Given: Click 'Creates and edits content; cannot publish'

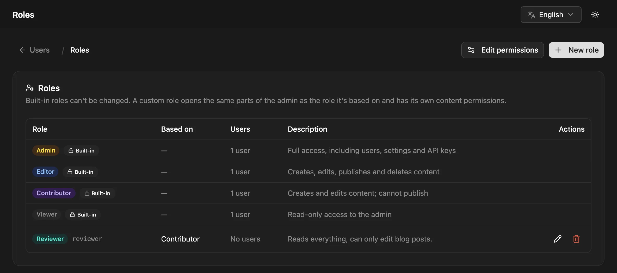Looking at the screenshot, I should pos(358,193).
